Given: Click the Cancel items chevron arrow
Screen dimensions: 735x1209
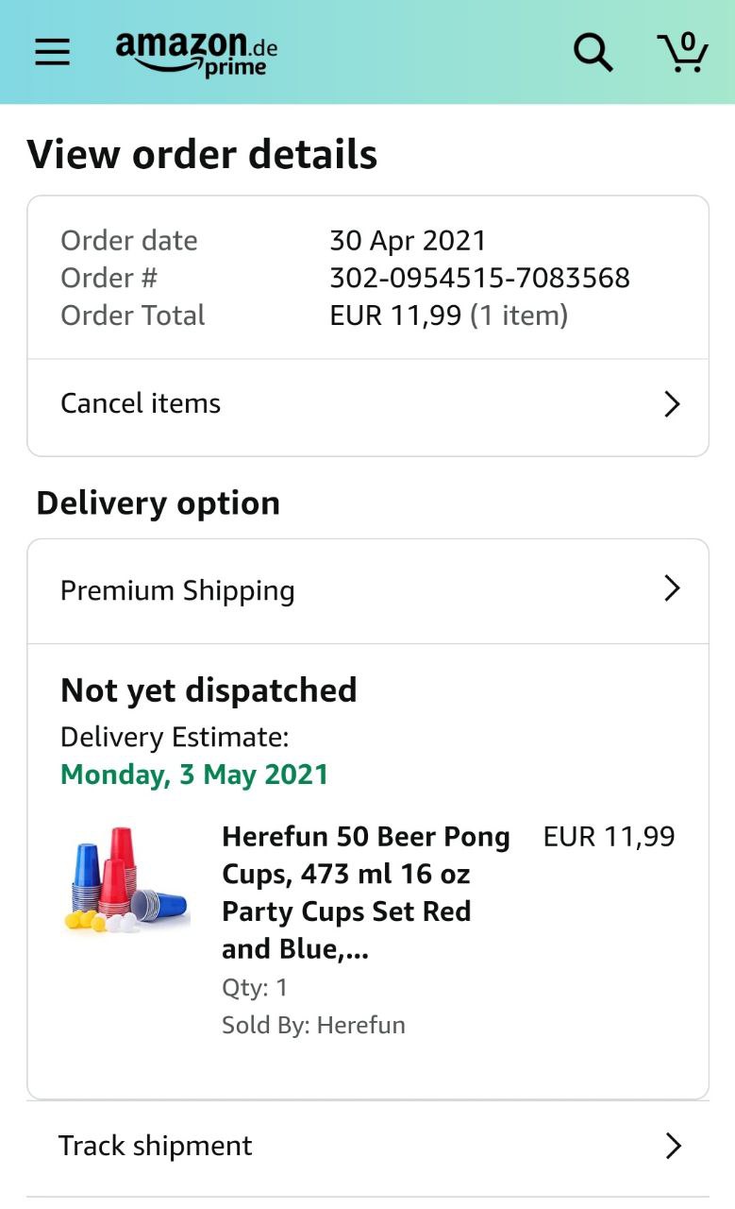Looking at the screenshot, I should [x=672, y=404].
